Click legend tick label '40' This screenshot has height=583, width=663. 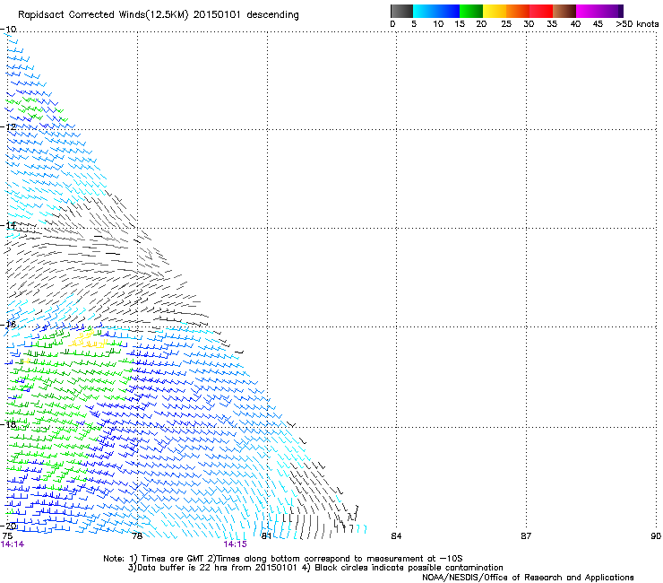tap(575, 24)
